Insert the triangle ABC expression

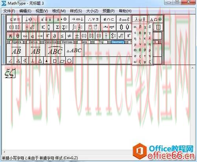pyautogui.click(x=74, y=50)
